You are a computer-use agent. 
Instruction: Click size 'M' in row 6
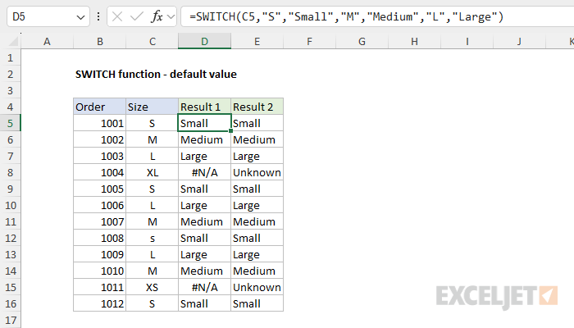[153, 139]
